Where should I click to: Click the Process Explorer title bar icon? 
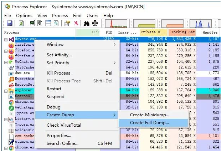click(7, 6)
